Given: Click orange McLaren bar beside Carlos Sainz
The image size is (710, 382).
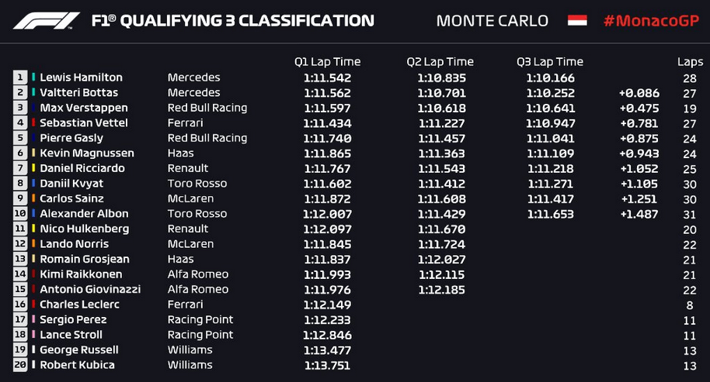Looking at the screenshot, I should click(x=33, y=198).
